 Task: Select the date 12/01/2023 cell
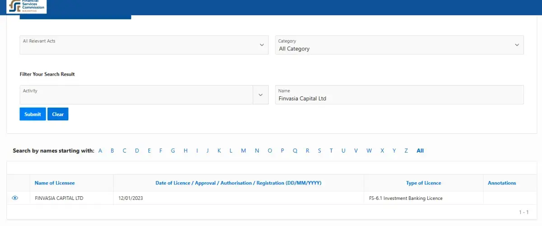tap(238, 198)
